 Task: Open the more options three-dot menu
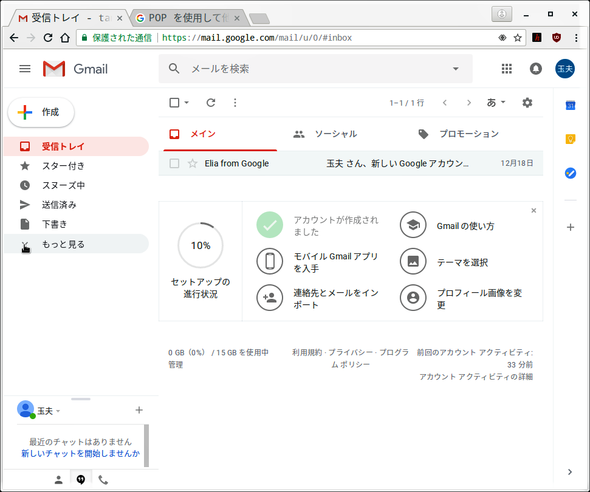[x=235, y=103]
